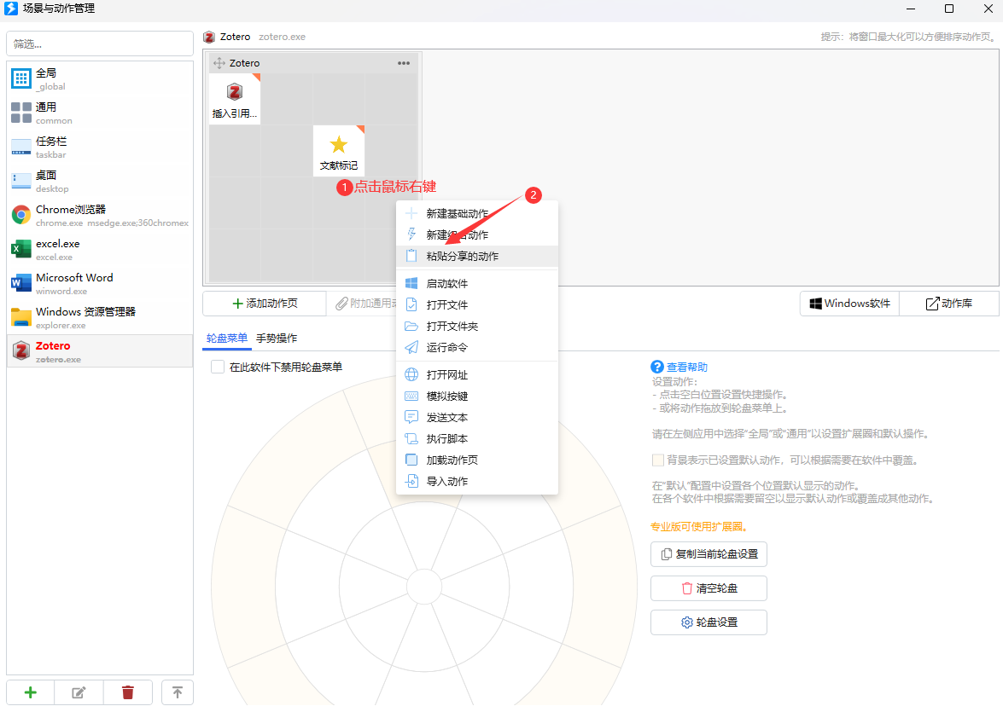Select Zotero in the scene list
The height and width of the screenshot is (712, 1003).
pyautogui.click(x=100, y=351)
